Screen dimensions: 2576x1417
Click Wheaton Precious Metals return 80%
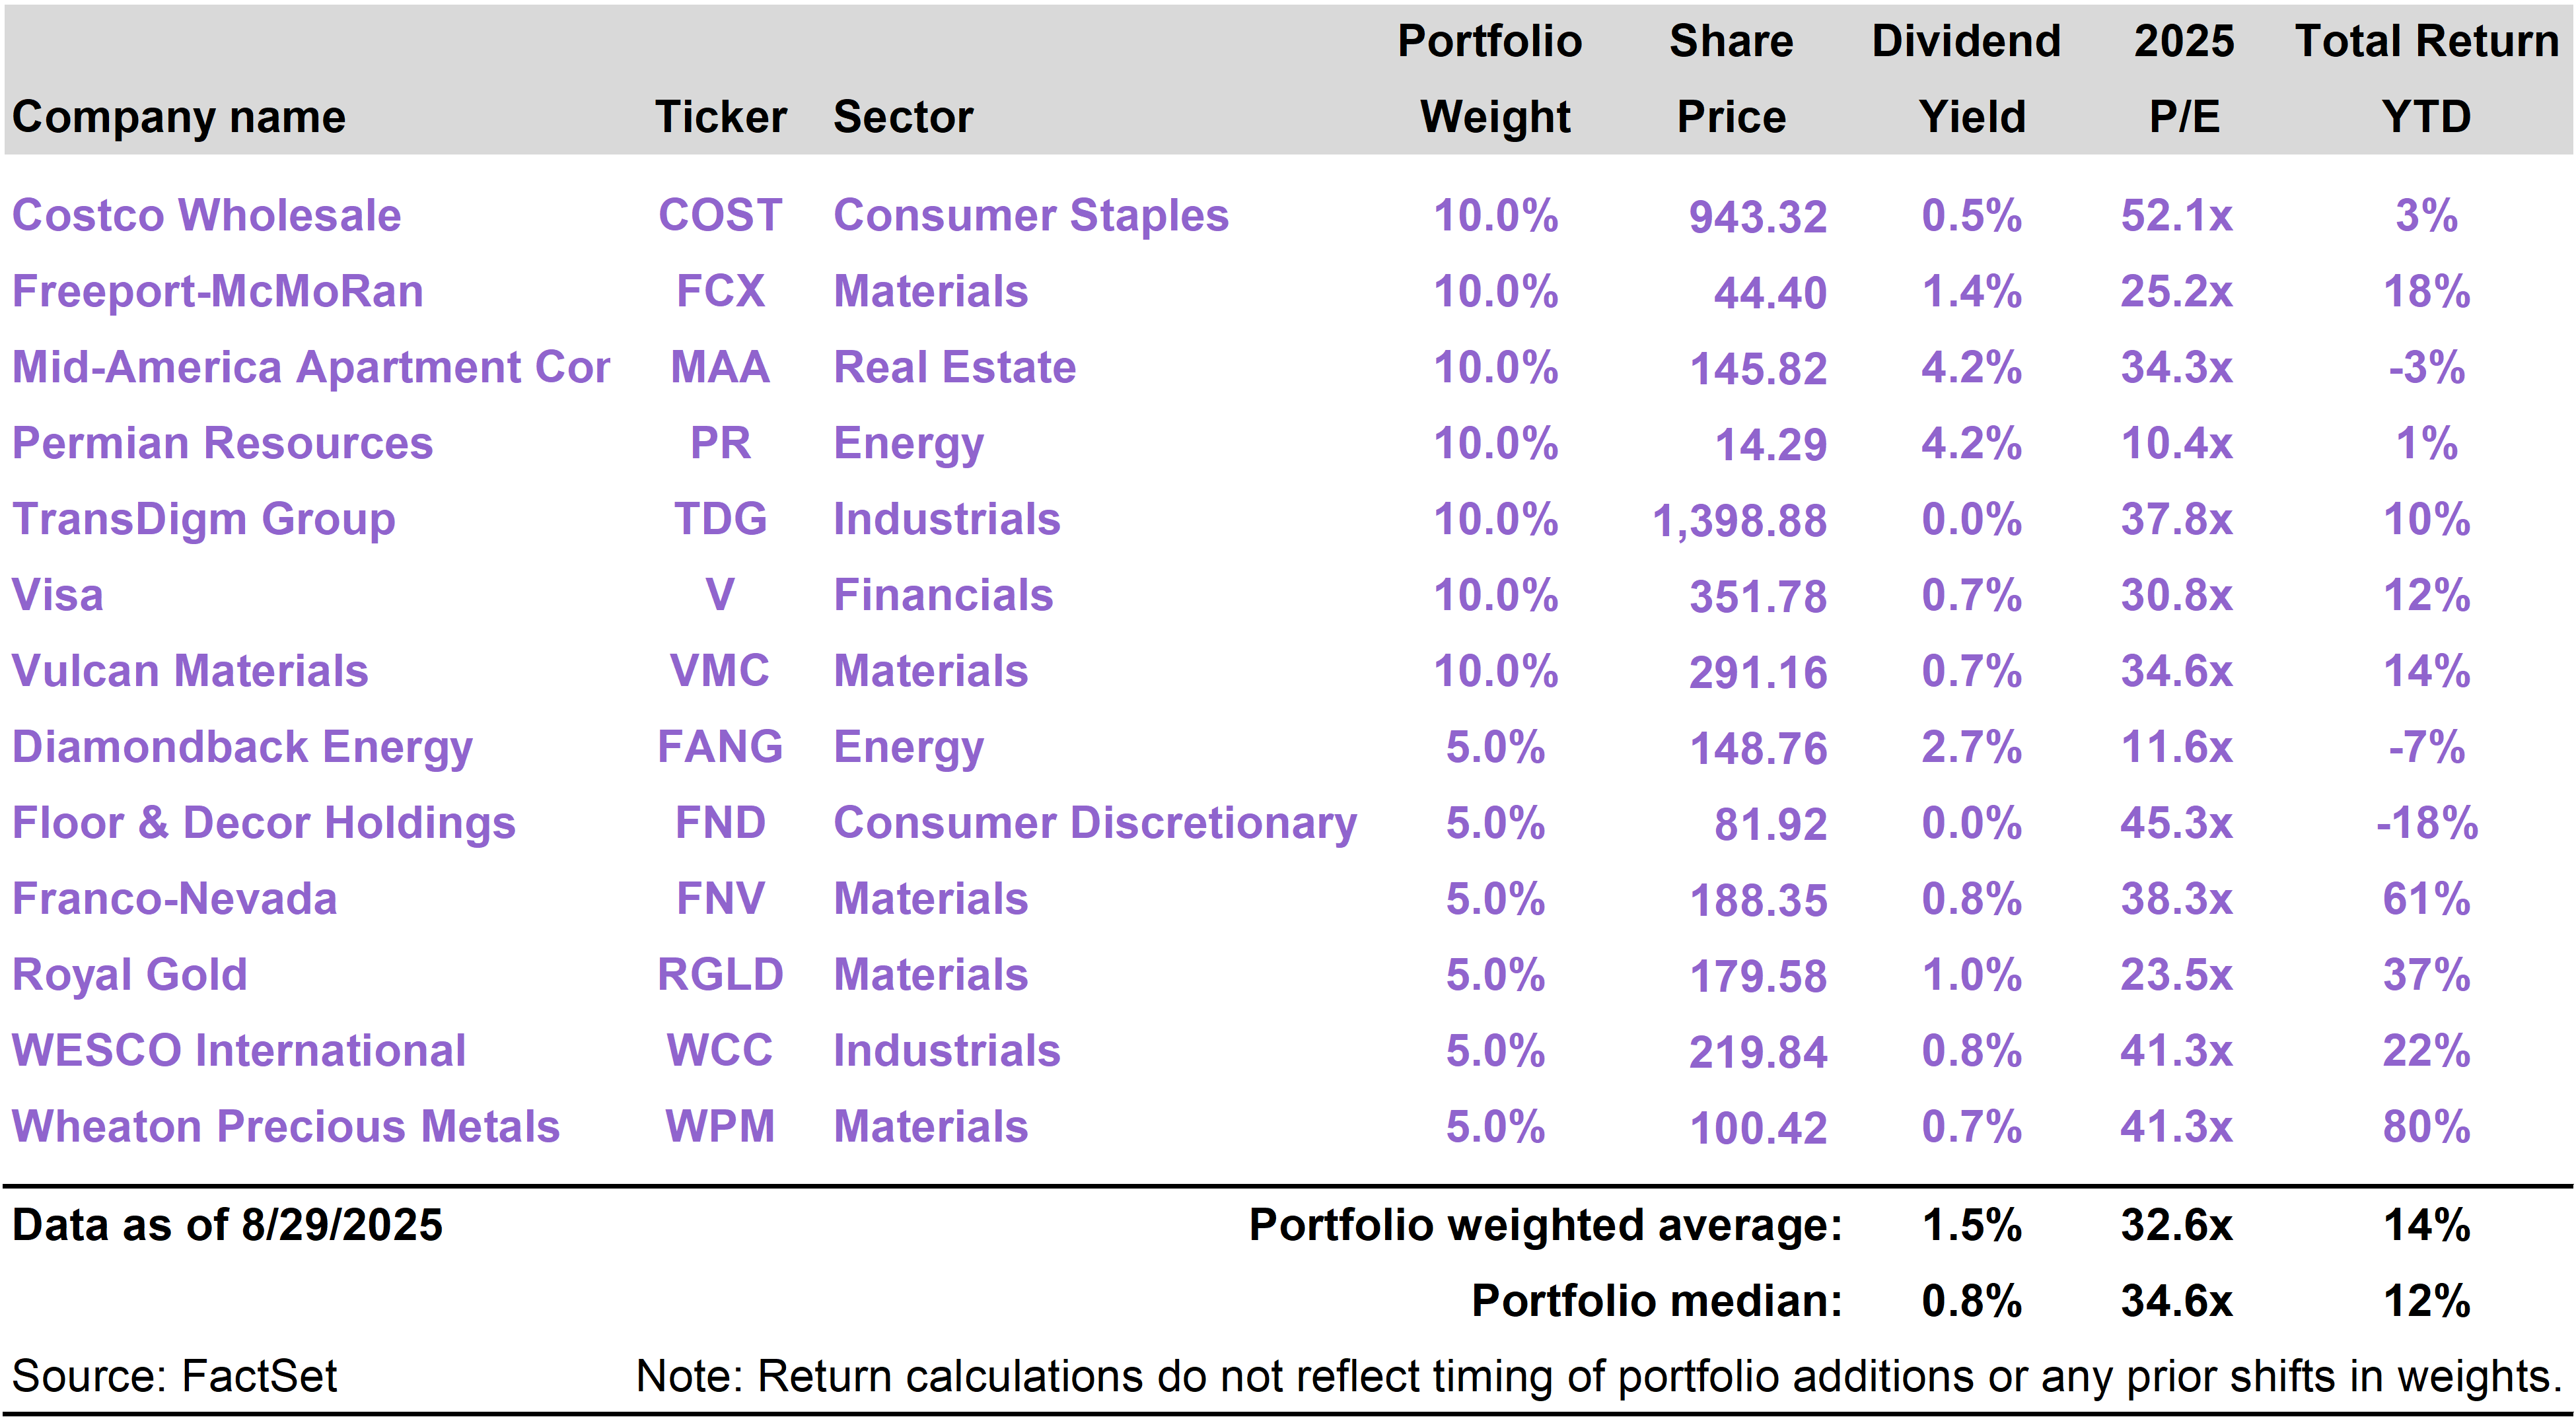2426,1127
